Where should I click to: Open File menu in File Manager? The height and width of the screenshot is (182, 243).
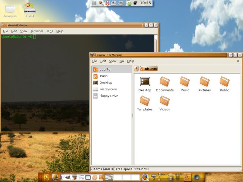(95, 61)
